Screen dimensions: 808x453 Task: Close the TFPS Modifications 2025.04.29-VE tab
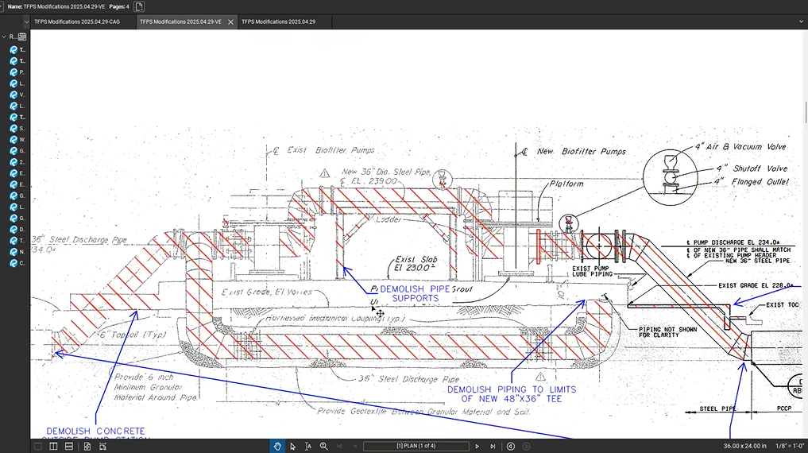point(230,22)
